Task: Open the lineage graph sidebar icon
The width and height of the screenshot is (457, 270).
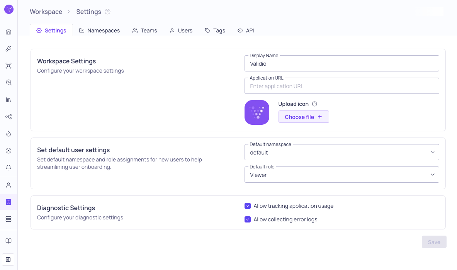Action: (x=8, y=117)
